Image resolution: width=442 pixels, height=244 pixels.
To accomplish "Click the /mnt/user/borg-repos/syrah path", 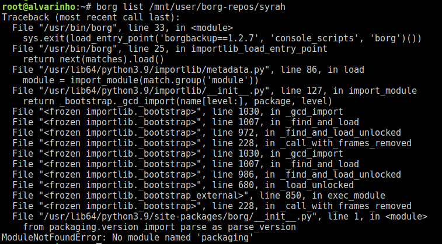I will coord(217,7).
